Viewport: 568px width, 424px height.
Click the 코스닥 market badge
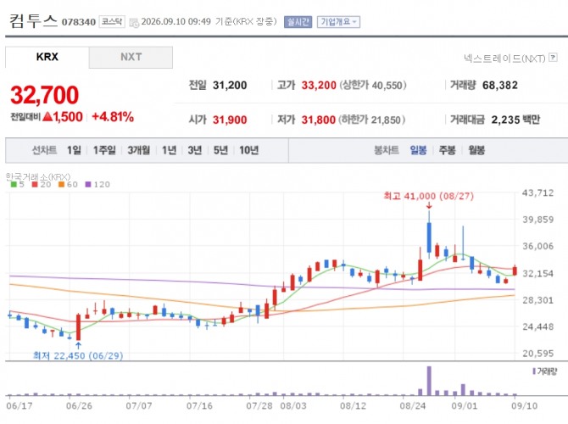[112, 22]
